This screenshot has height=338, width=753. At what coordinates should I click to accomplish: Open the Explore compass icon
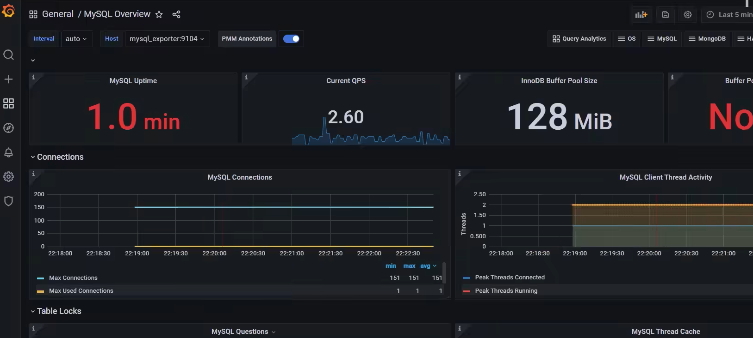(8, 128)
